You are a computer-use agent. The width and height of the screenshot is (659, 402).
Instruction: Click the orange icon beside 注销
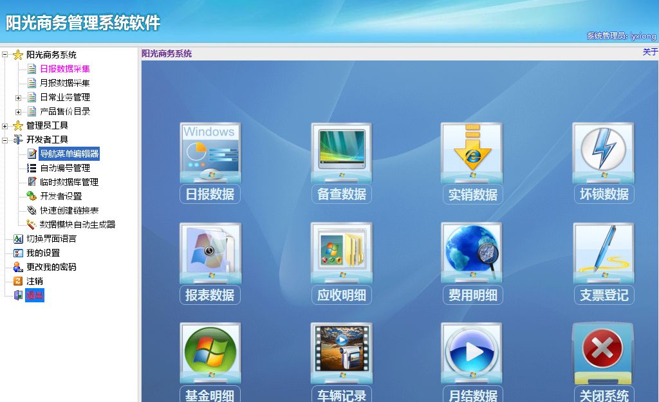[x=18, y=281]
